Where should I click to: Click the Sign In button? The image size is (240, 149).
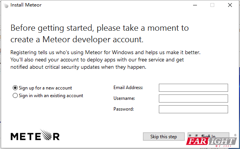208,136
